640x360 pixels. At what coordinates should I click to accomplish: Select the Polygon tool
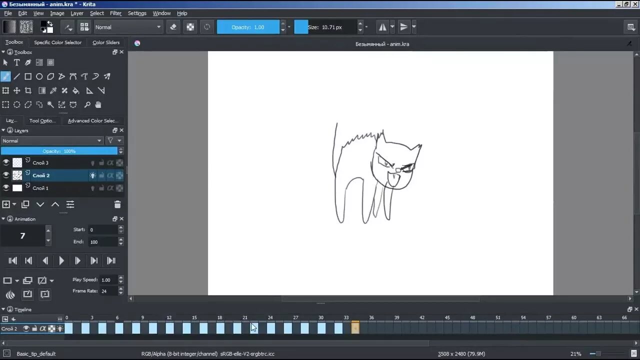[50, 76]
